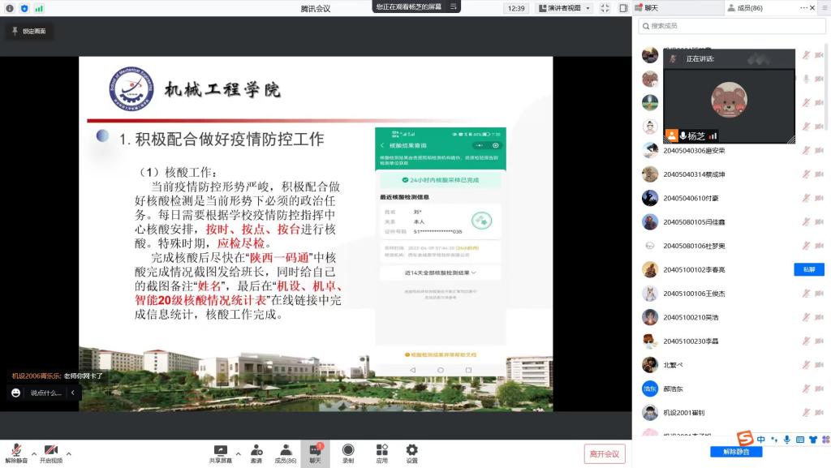Click the emoji icon in chat input
The image size is (831, 468).
(x=15, y=393)
